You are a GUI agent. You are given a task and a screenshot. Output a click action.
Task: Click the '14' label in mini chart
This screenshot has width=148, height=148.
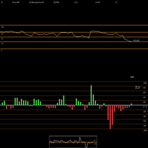pyautogui.click(x=95, y=144)
